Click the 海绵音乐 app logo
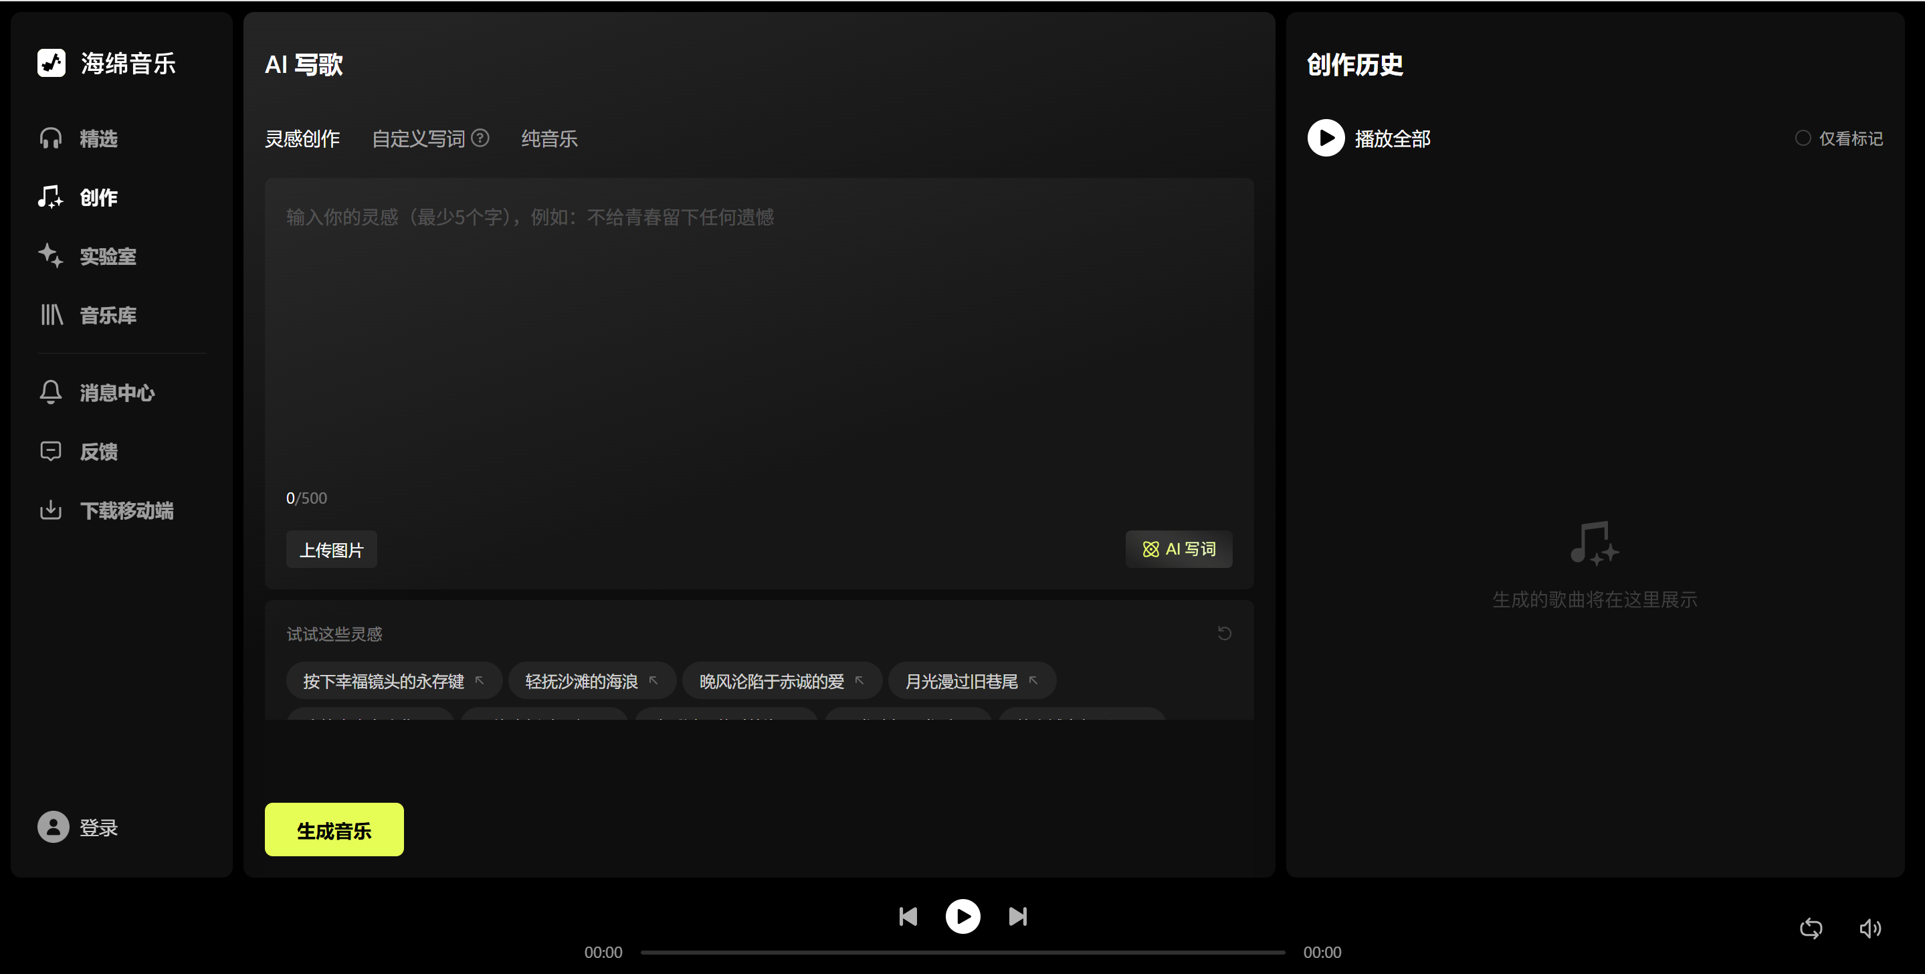The height and width of the screenshot is (974, 1925). (x=107, y=64)
